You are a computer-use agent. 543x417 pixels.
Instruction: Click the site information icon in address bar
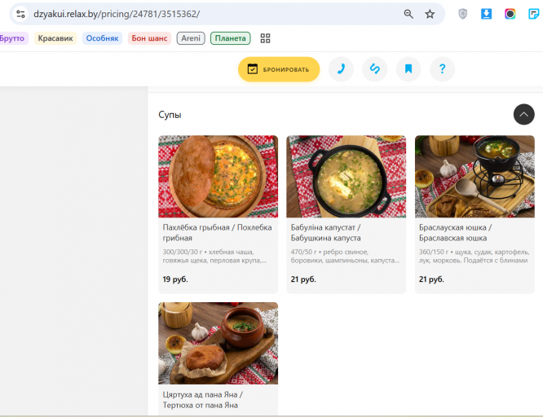point(20,14)
